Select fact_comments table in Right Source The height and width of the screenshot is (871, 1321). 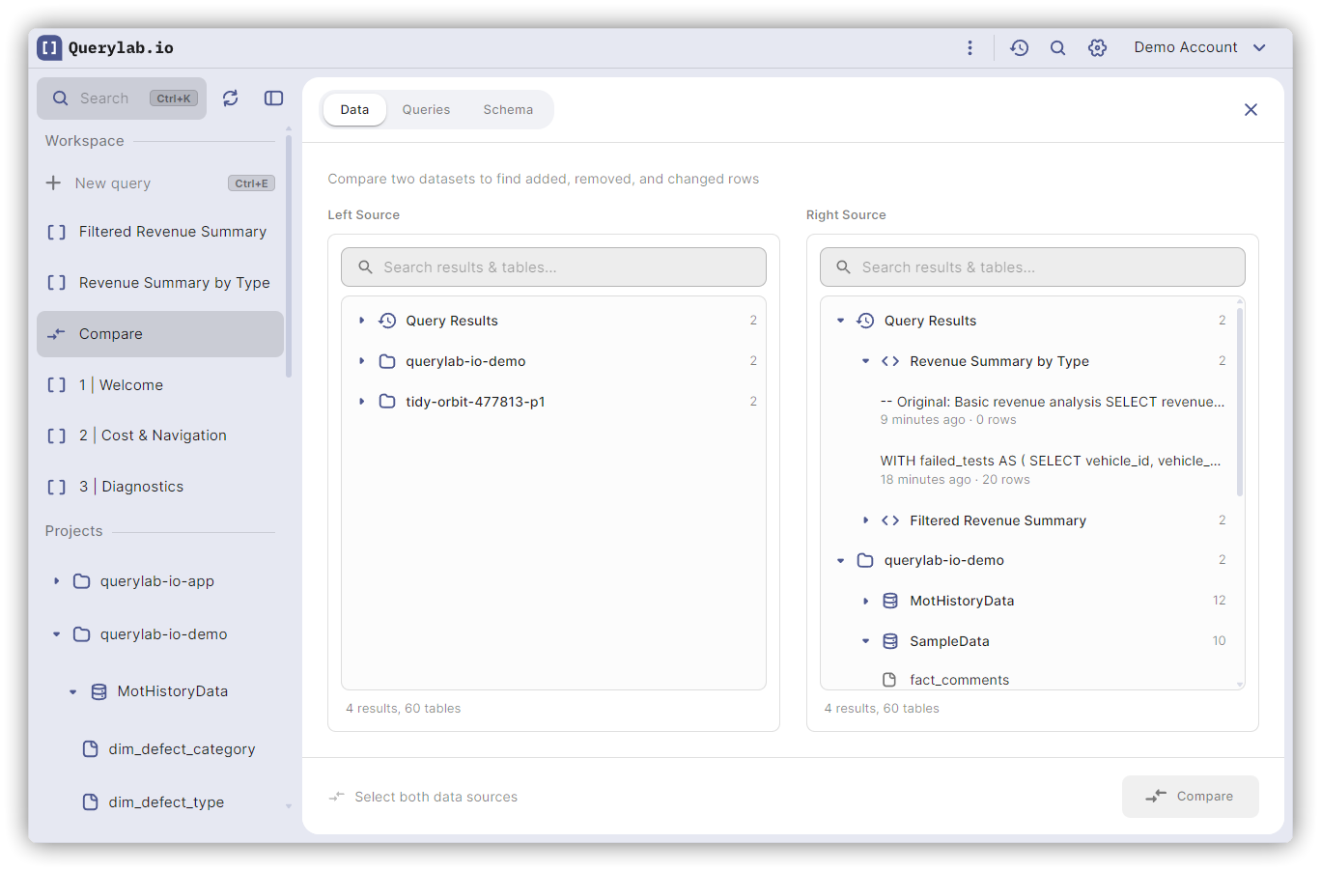(x=959, y=680)
